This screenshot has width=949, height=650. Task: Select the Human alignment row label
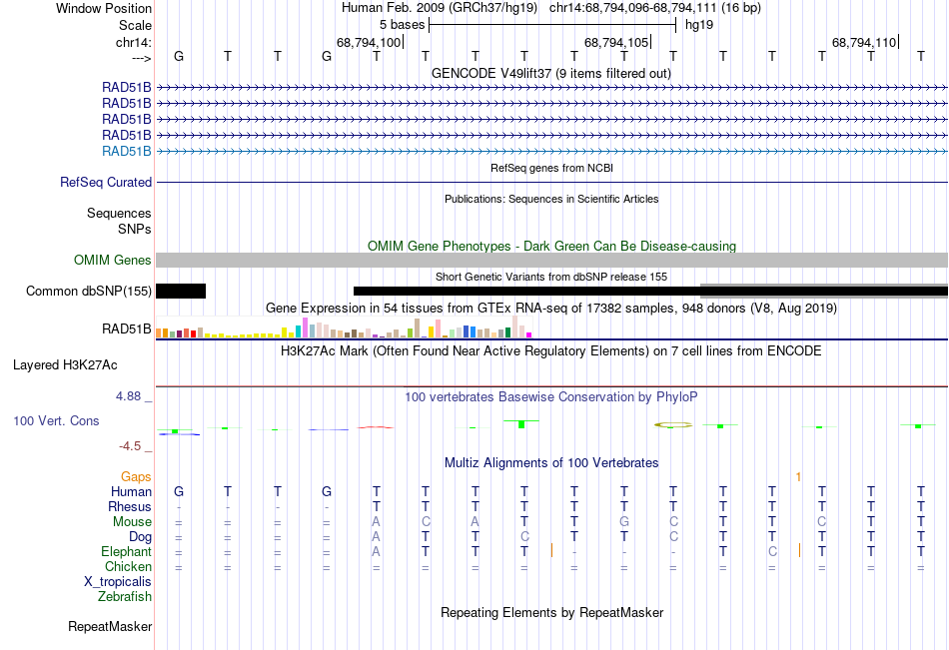(131, 492)
